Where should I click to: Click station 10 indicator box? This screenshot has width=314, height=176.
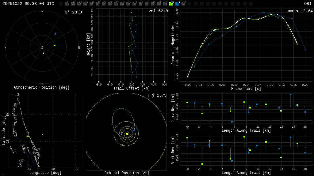point(122,4)
